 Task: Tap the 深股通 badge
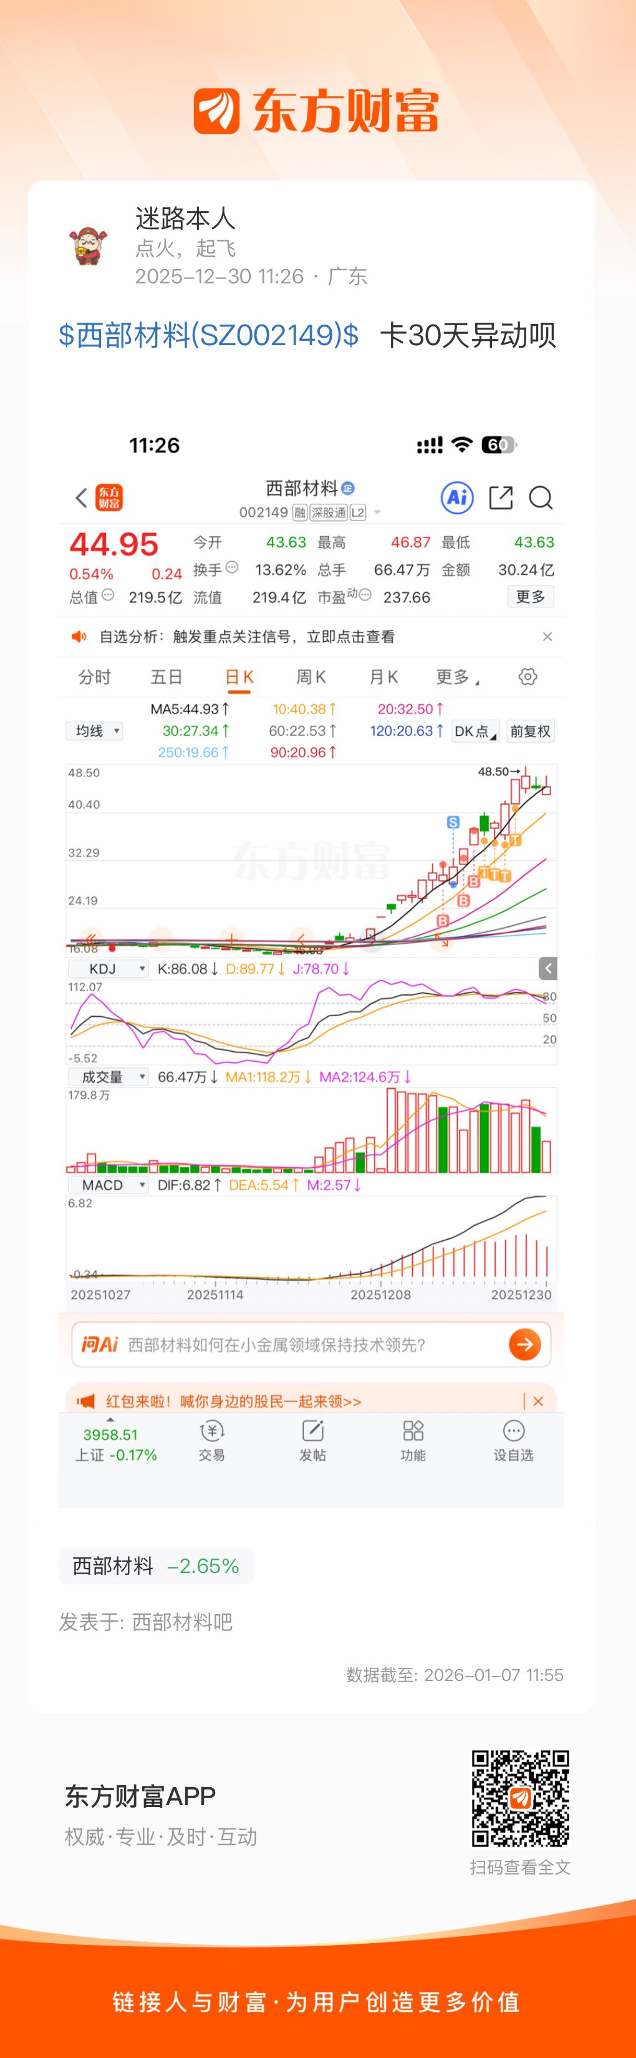pyautogui.click(x=328, y=513)
